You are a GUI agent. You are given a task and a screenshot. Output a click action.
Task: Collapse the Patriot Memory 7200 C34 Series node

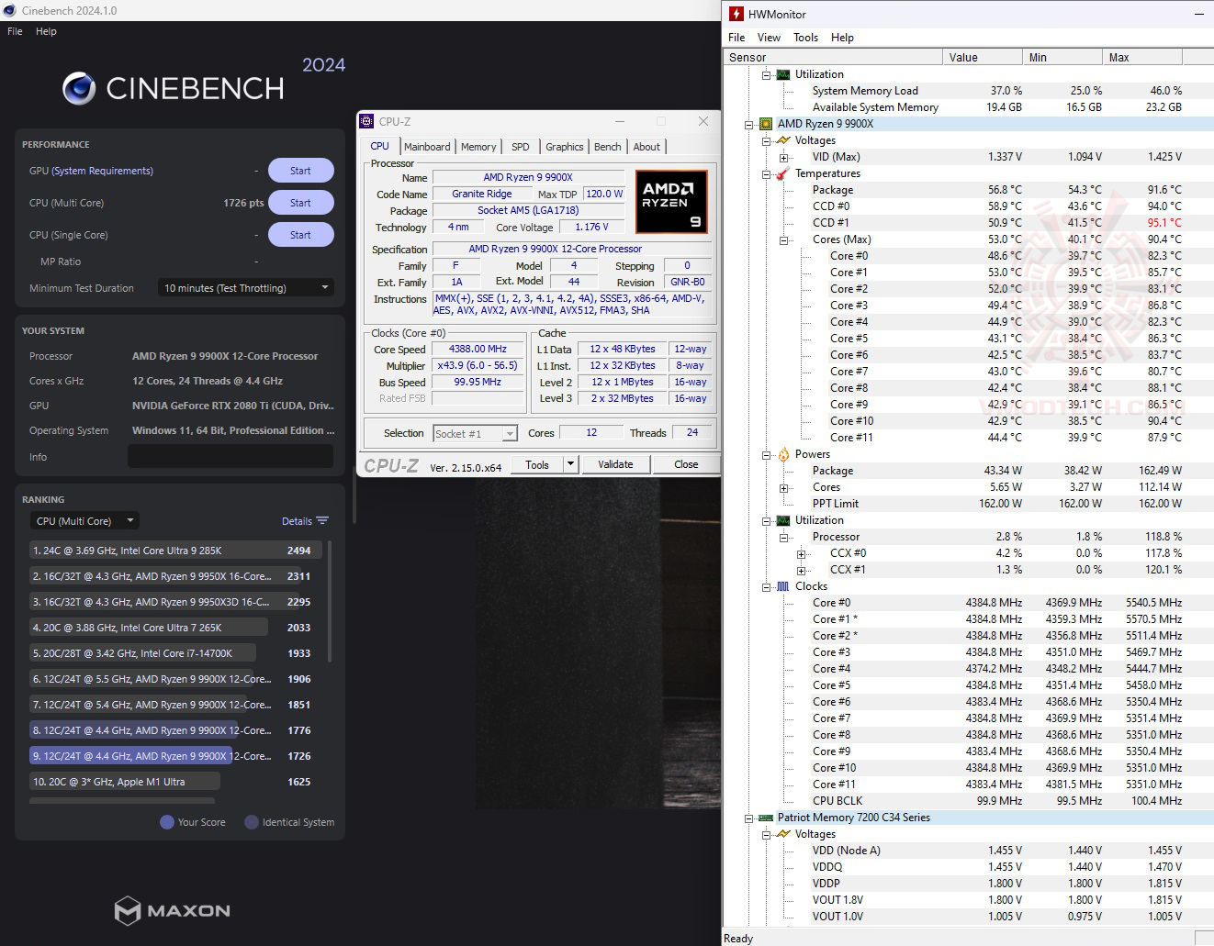pos(749,818)
